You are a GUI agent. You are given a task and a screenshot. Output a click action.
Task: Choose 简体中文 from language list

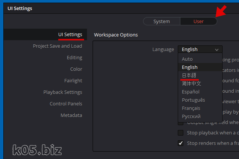point(191,84)
